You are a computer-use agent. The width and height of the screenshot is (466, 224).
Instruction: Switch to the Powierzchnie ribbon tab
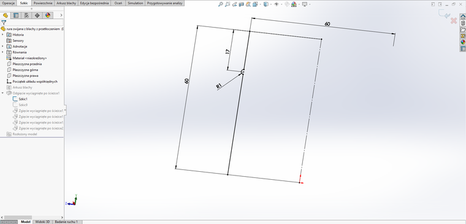pos(43,3)
